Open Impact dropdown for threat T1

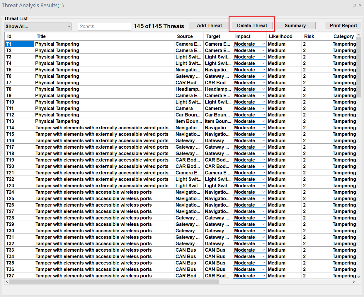click(x=263, y=44)
